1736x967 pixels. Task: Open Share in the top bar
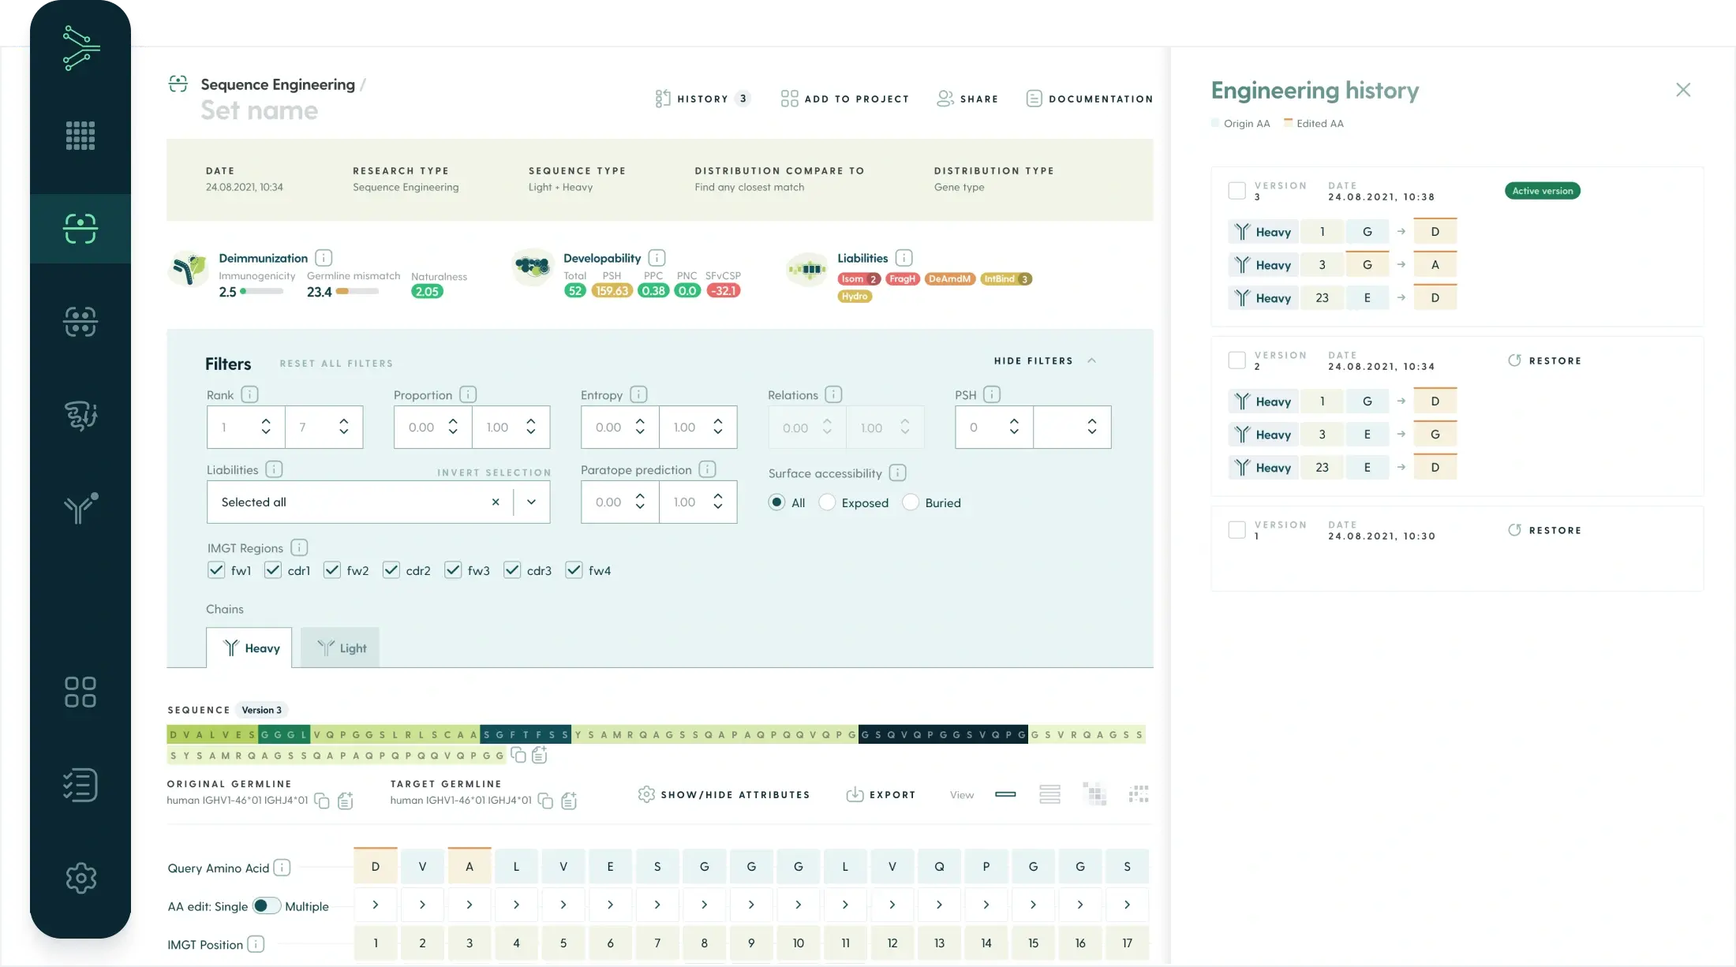point(967,99)
